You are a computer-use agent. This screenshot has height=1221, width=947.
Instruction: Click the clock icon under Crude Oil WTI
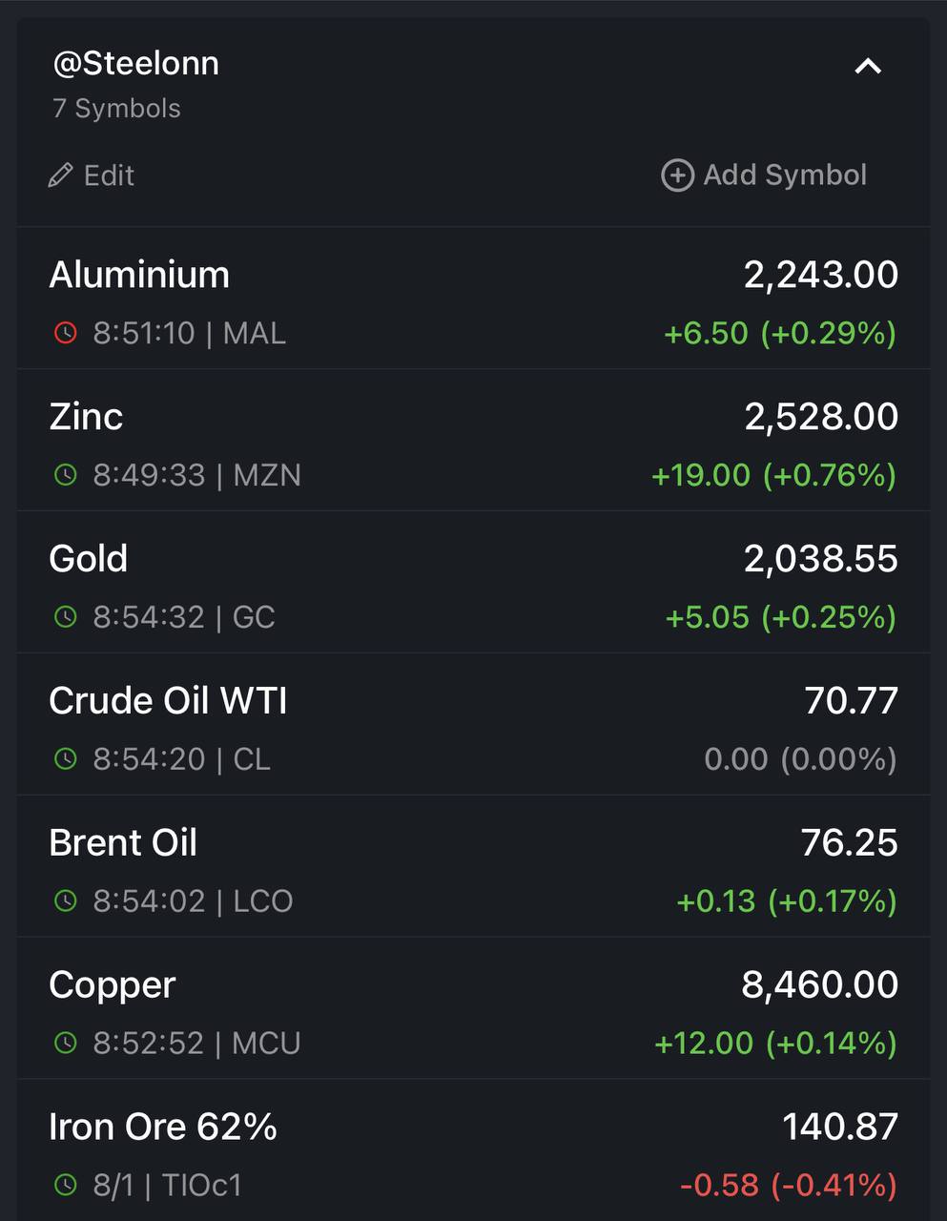pyautogui.click(x=65, y=759)
